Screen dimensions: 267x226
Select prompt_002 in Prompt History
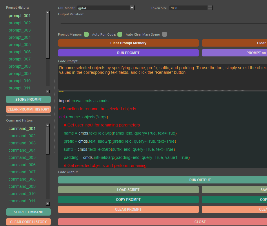pyautogui.click(x=20, y=23)
